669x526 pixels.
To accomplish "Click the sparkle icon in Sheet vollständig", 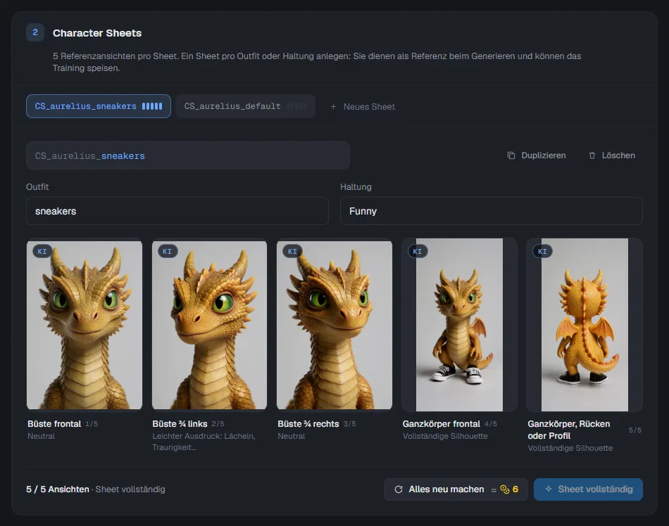I will click(549, 489).
